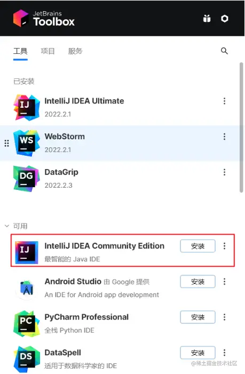Click the DataGrip DG icon

coord(27,179)
